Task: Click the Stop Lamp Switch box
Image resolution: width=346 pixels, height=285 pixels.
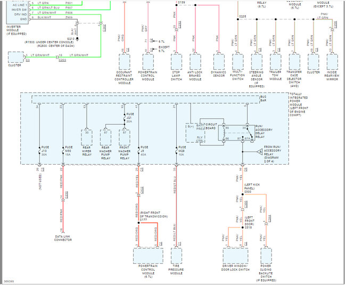Action: (176, 62)
